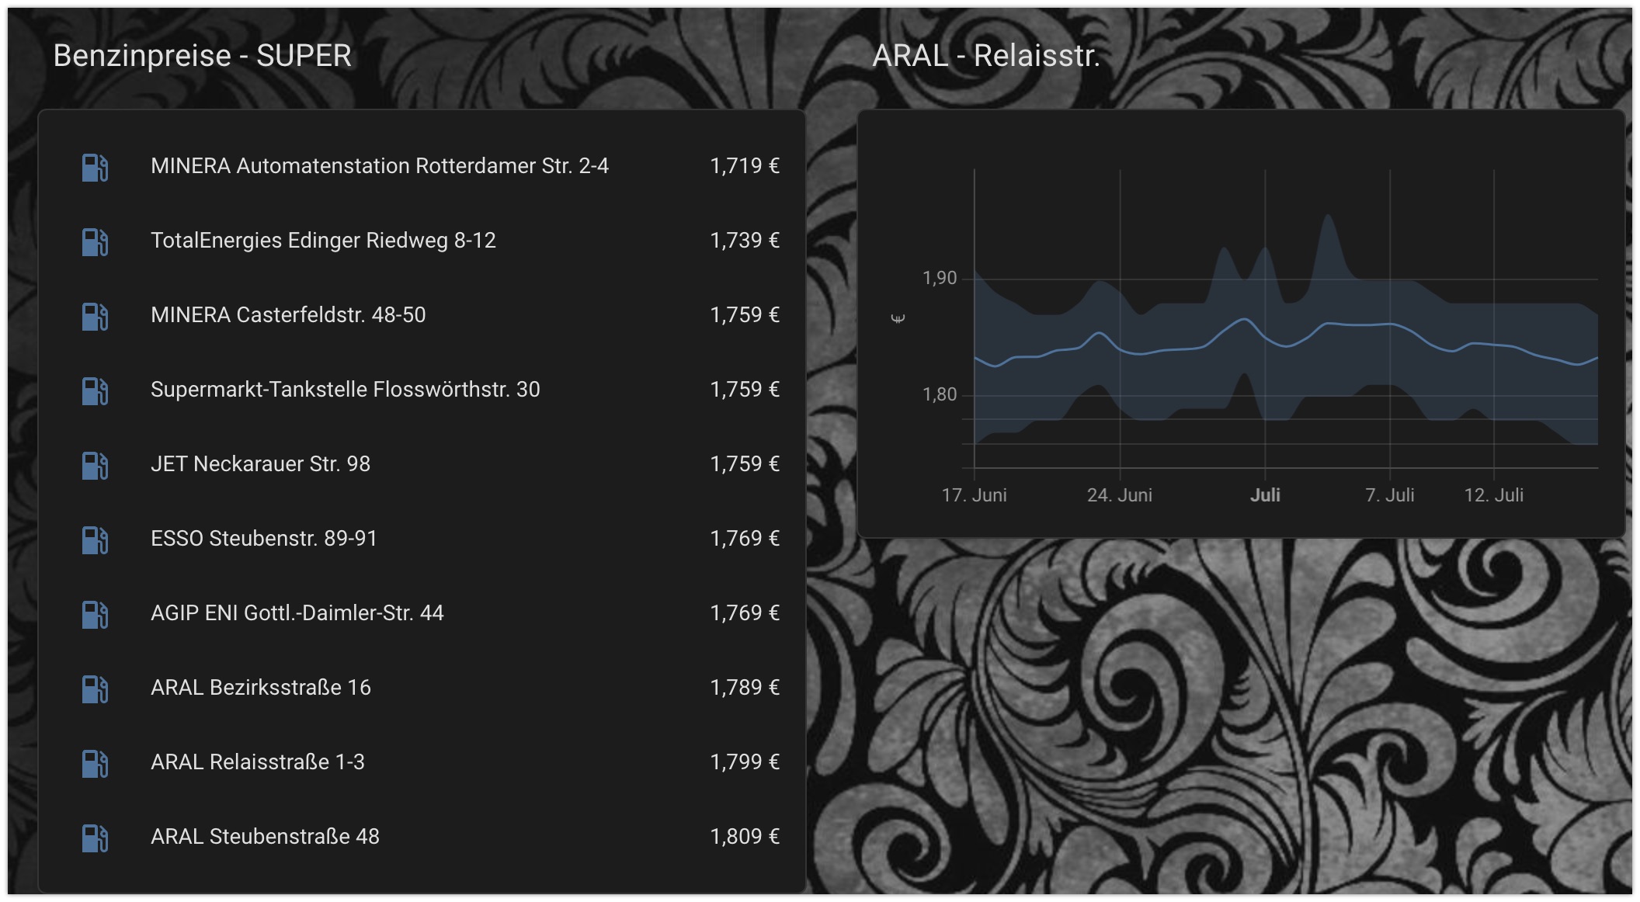Click the 1,799 € price value
Screen dimensions: 1640x902
(745, 762)
